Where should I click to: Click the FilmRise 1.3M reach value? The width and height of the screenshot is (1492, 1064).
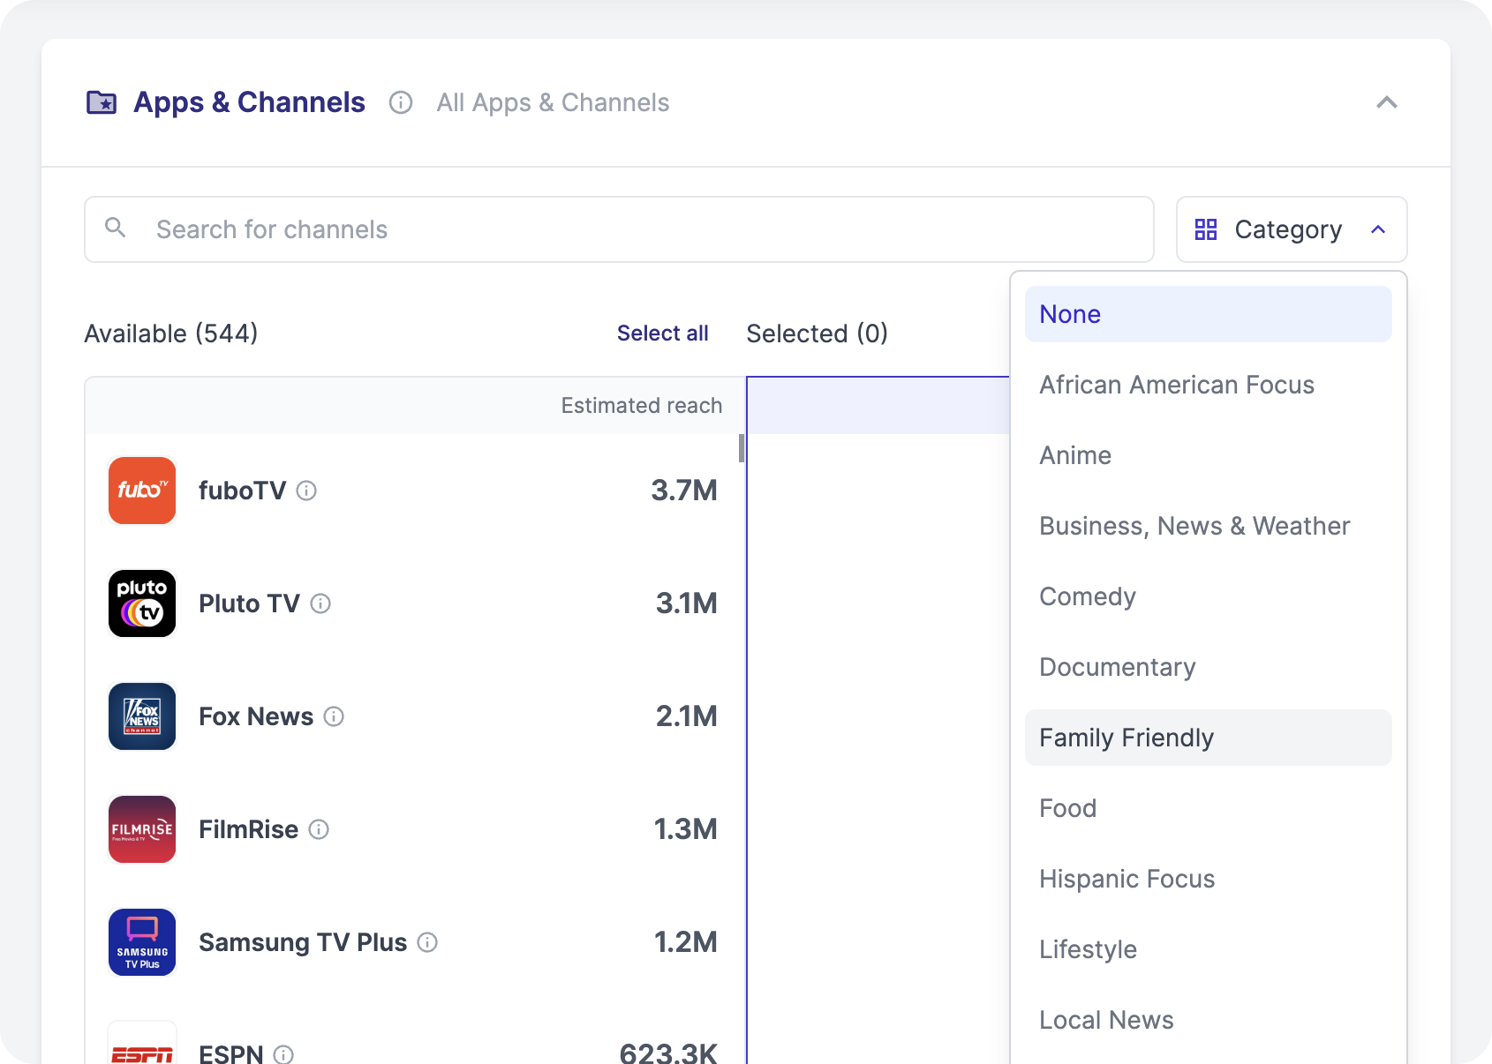point(685,829)
